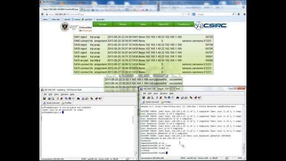Open Help menu in raspberry SSH window

point(72,94)
